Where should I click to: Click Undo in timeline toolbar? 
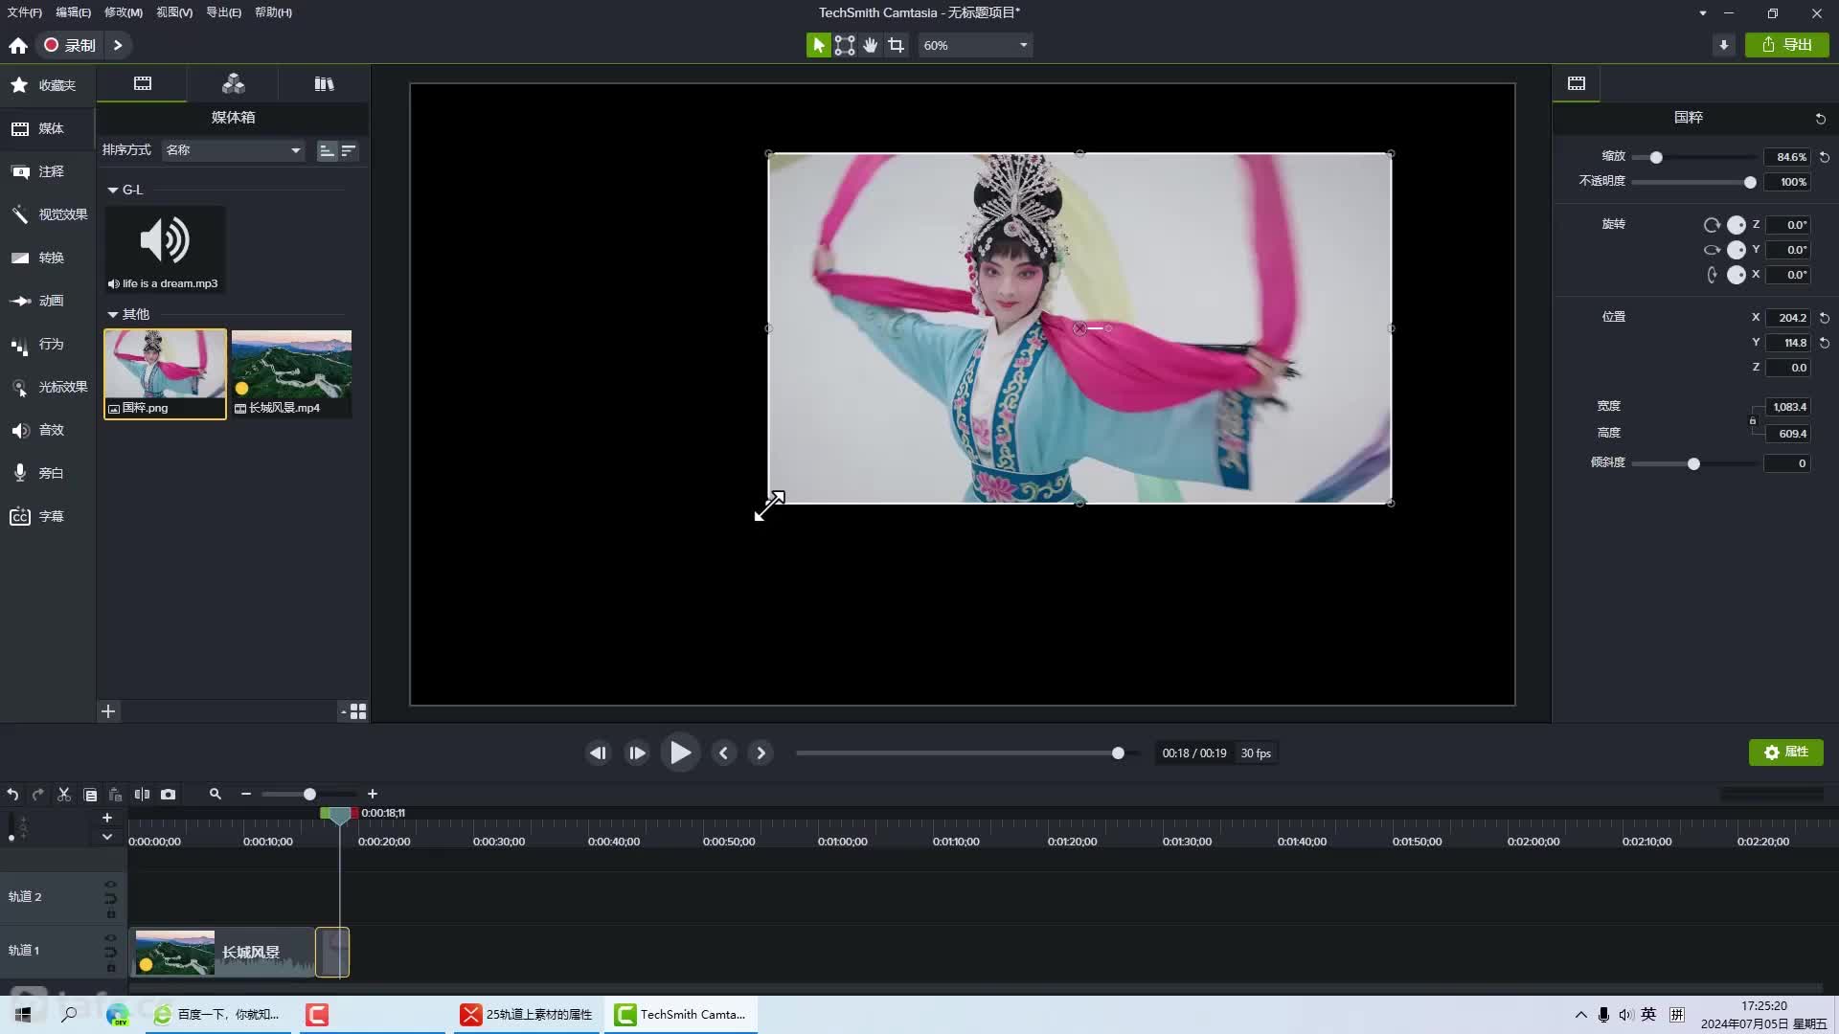tap(12, 794)
